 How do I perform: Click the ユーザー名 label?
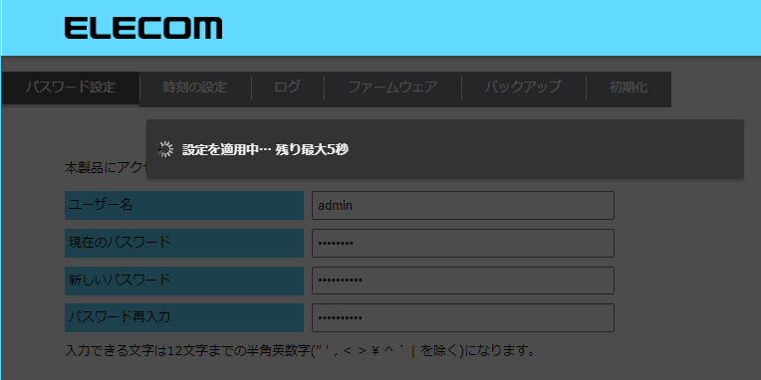point(184,206)
